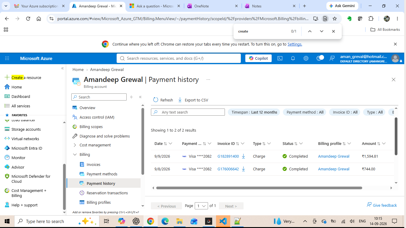Collapse the Azure left sidebar

click(x=62, y=68)
